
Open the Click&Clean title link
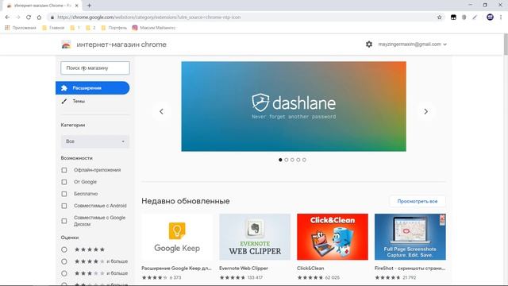click(310, 269)
